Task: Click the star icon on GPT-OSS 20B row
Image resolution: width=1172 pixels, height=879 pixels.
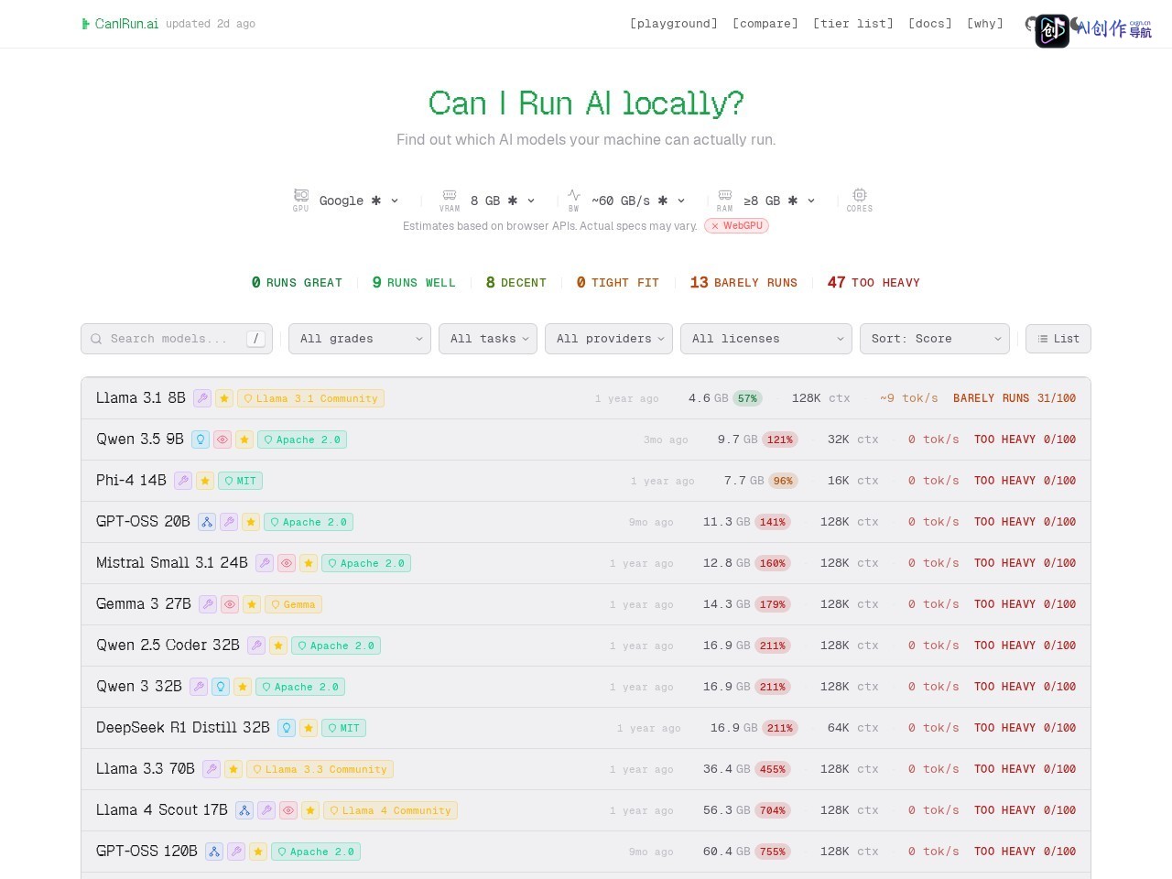Action: [x=251, y=522]
